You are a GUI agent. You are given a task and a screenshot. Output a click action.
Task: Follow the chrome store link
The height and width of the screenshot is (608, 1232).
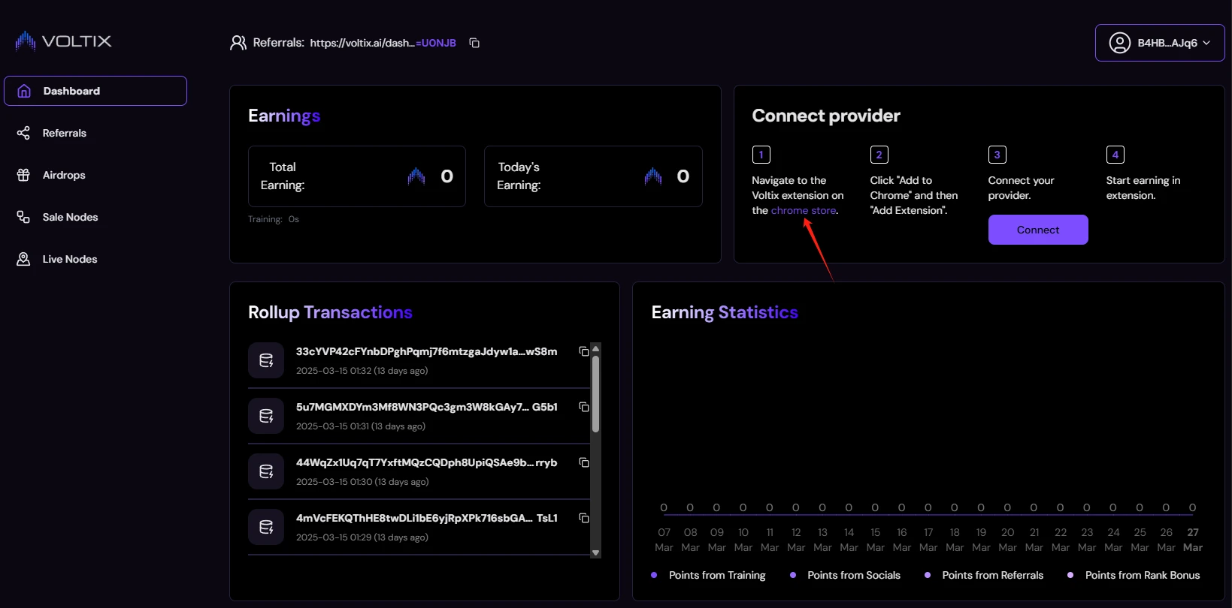click(804, 210)
